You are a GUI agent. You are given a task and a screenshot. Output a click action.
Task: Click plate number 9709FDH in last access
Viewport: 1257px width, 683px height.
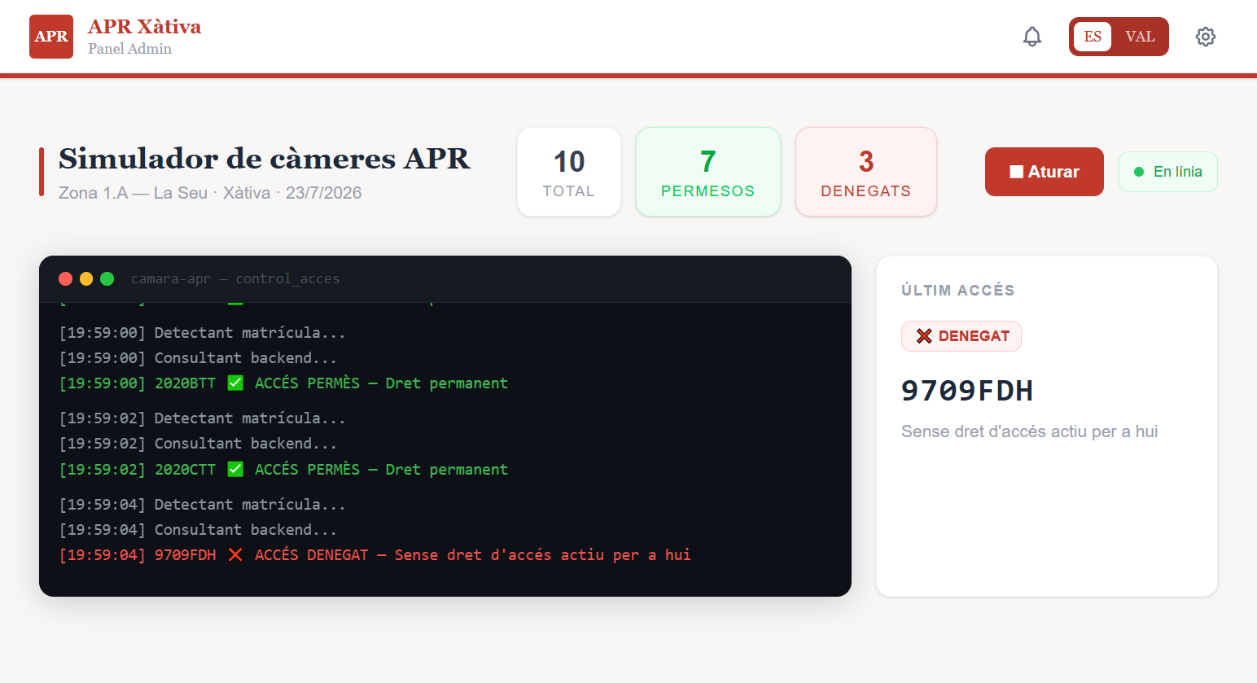point(967,391)
